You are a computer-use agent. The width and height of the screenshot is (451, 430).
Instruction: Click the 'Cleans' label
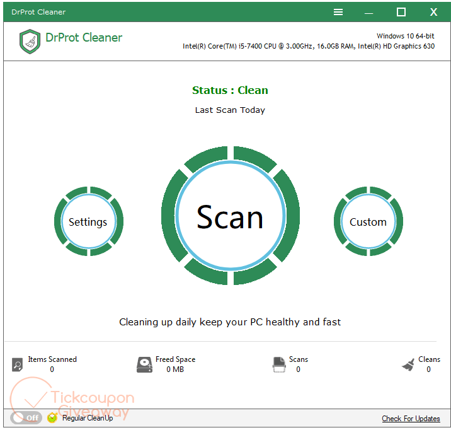tap(429, 359)
